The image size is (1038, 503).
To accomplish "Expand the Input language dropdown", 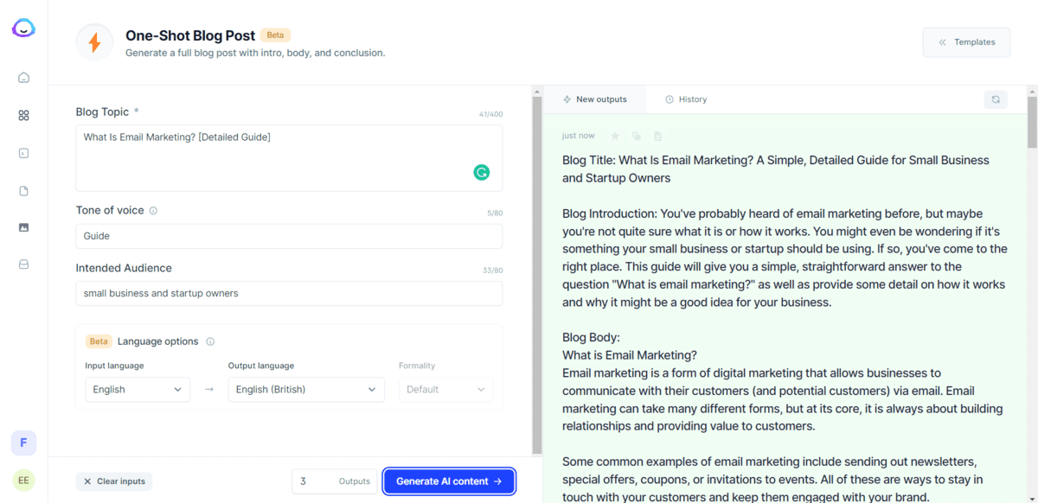I will tap(138, 390).
